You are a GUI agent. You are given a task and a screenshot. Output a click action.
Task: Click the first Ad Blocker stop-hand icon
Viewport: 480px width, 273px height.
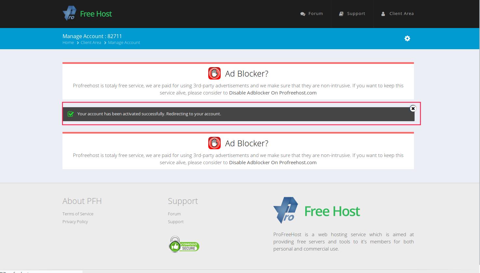[x=214, y=74]
